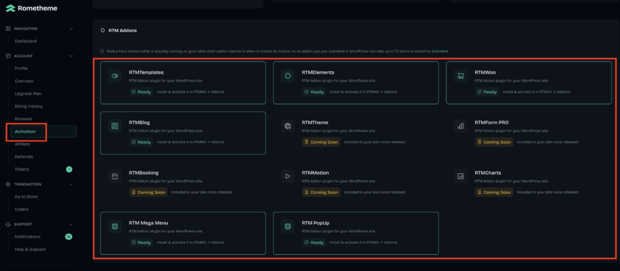
Task: Open the Dashboard menu item
Action: [25, 41]
